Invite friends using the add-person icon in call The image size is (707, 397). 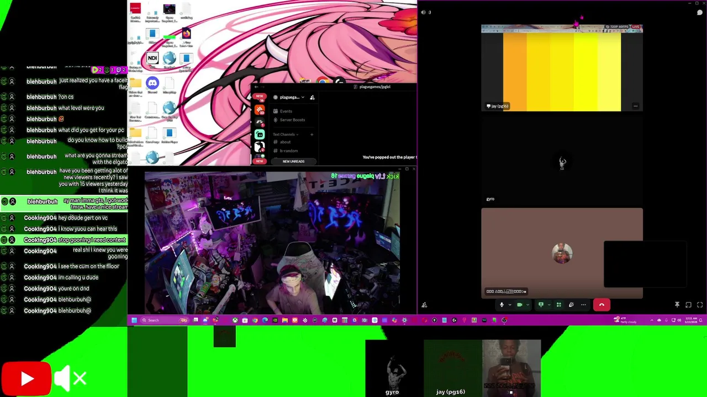point(424,304)
